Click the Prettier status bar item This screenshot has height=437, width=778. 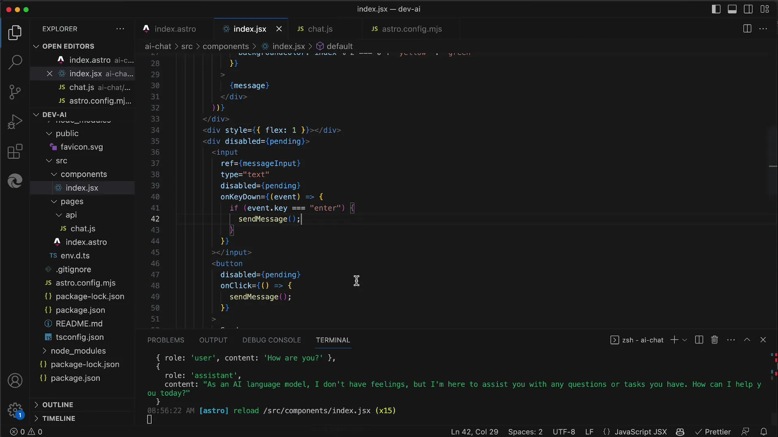click(x=713, y=432)
